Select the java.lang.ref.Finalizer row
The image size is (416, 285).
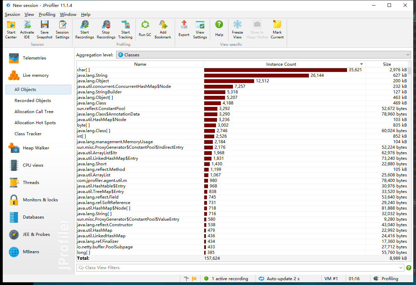point(242,241)
